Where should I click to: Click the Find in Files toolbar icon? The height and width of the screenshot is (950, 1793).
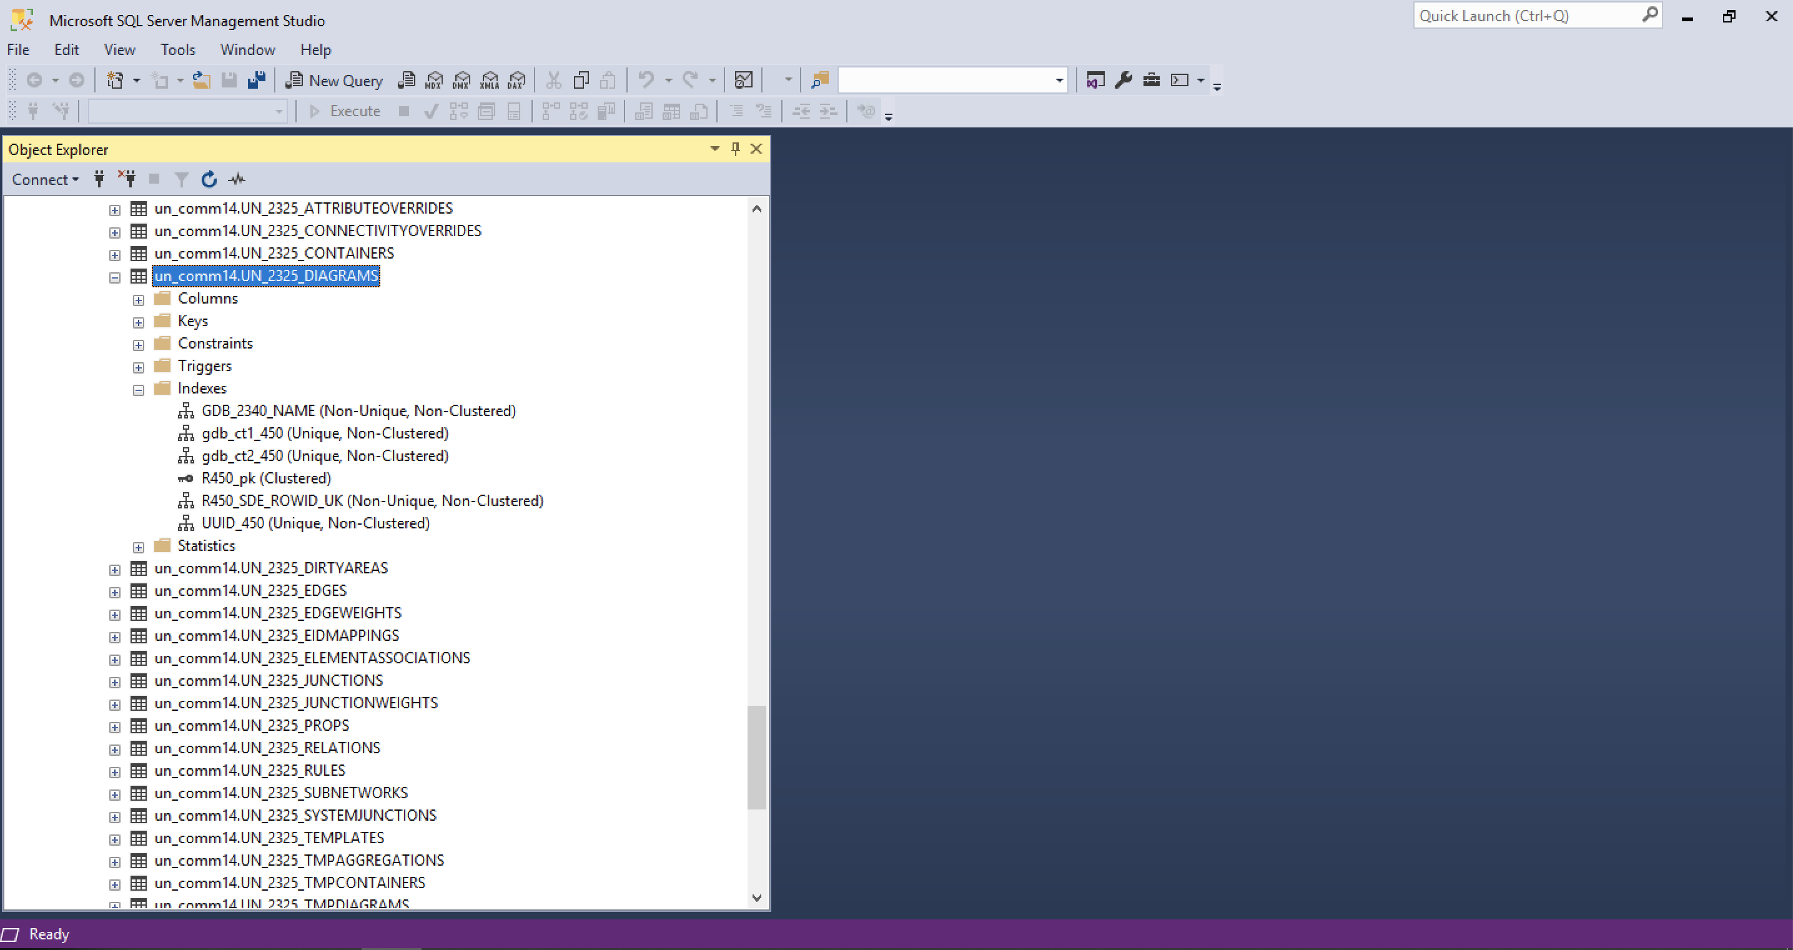click(819, 81)
